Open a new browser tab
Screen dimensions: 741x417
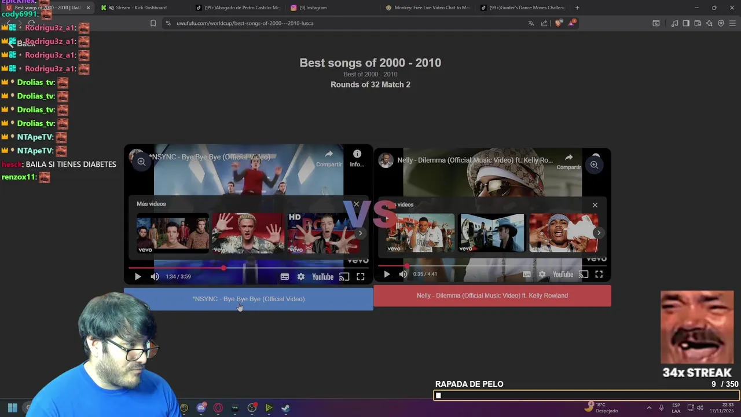coord(577,8)
